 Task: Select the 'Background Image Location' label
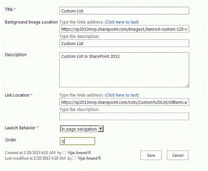tap(31, 22)
